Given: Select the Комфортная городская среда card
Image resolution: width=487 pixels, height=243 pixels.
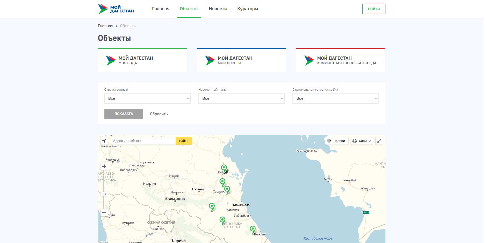Looking at the screenshot, I should tap(341, 60).
